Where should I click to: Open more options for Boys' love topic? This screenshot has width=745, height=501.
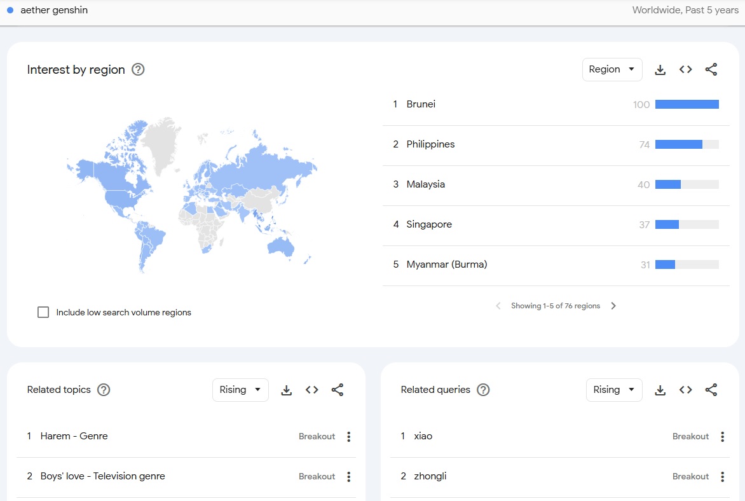[x=349, y=476]
